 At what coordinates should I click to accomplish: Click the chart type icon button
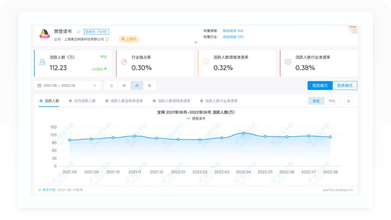tap(349, 101)
